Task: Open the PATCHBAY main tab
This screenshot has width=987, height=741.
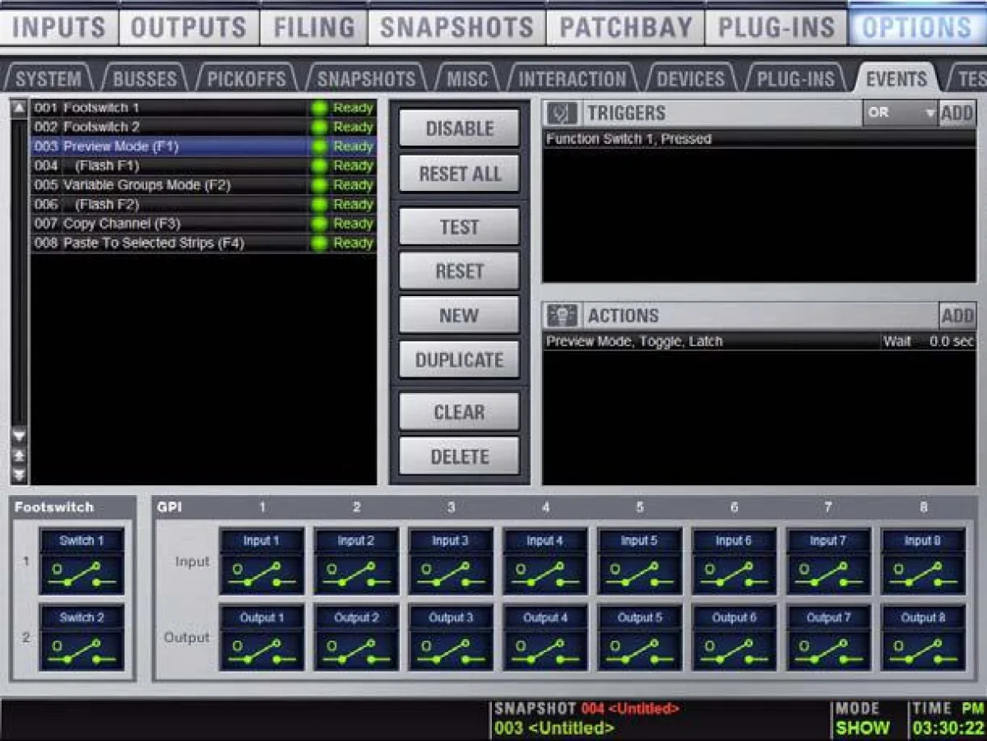Action: tap(625, 27)
